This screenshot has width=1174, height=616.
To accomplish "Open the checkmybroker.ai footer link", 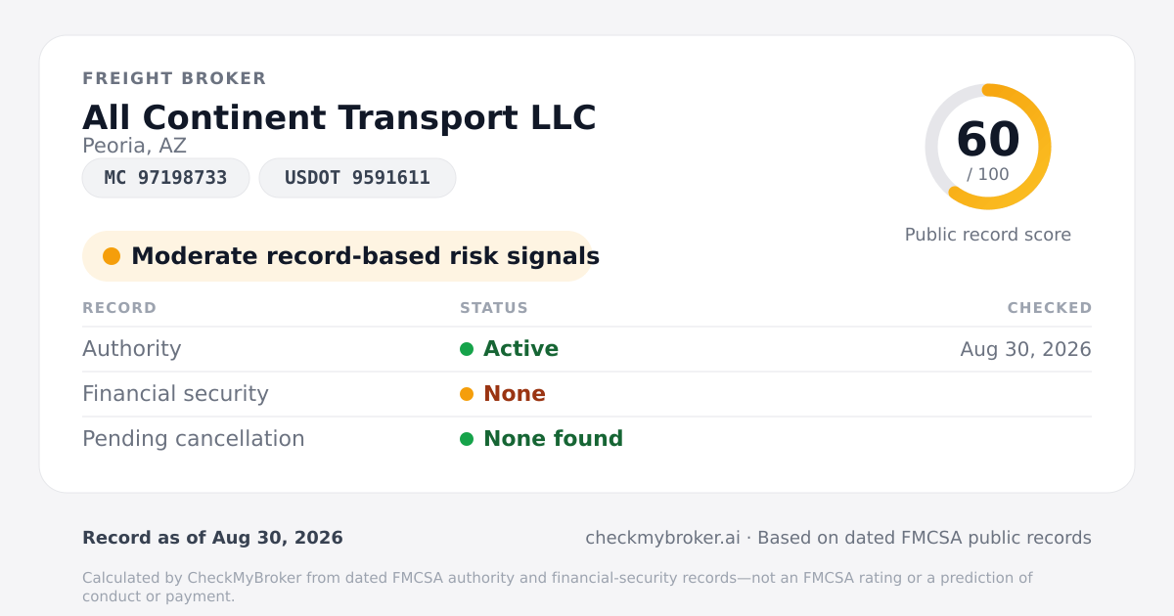I will 662,538.
